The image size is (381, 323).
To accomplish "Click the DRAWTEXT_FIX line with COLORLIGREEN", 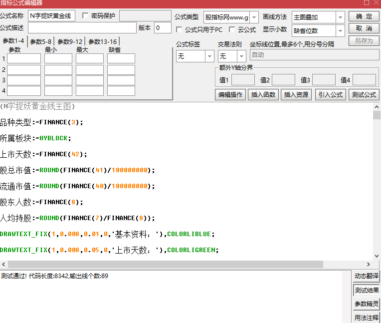I will click(109, 250).
